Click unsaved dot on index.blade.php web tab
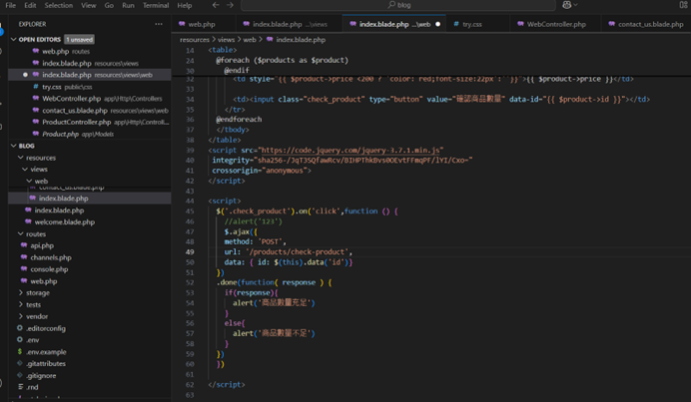The width and height of the screenshot is (691, 402). [x=437, y=24]
